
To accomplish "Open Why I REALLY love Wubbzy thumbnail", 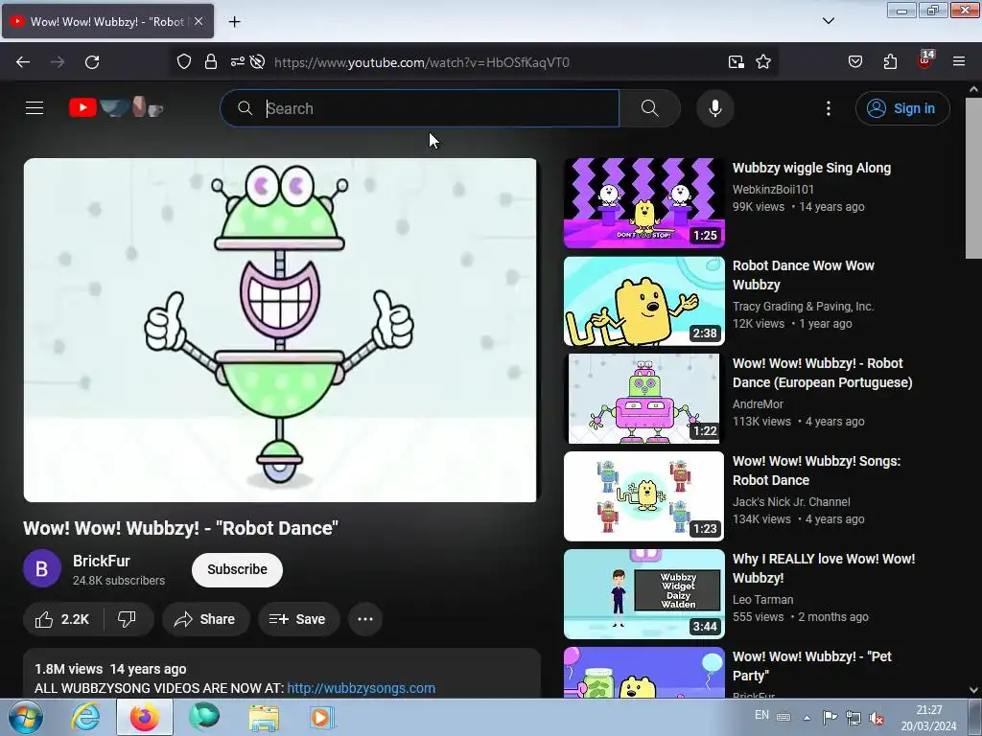I will pos(643,594).
